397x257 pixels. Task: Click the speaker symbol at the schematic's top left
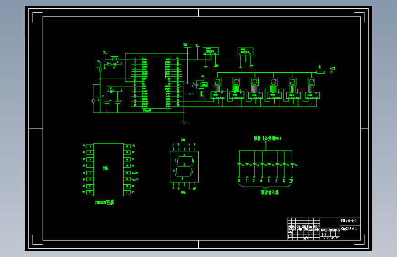click(x=114, y=58)
